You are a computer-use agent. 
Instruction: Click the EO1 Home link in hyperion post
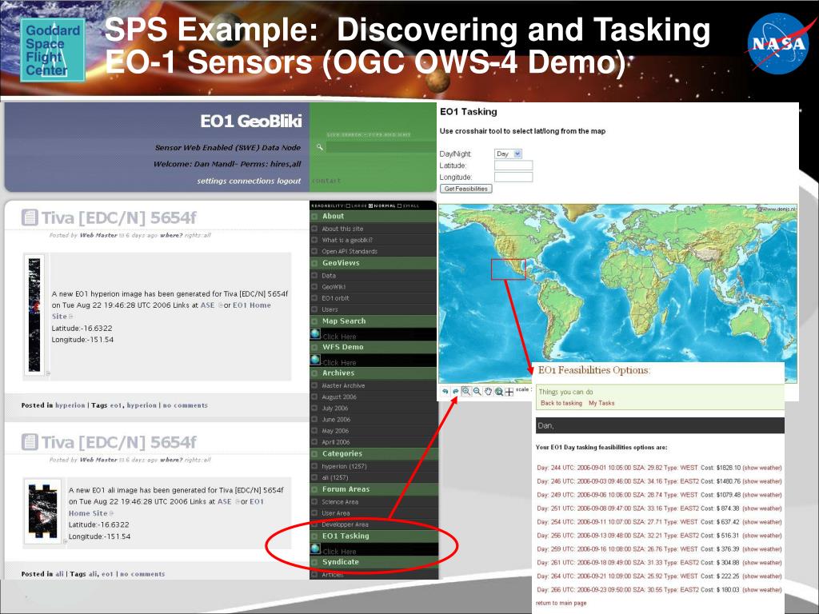252,305
